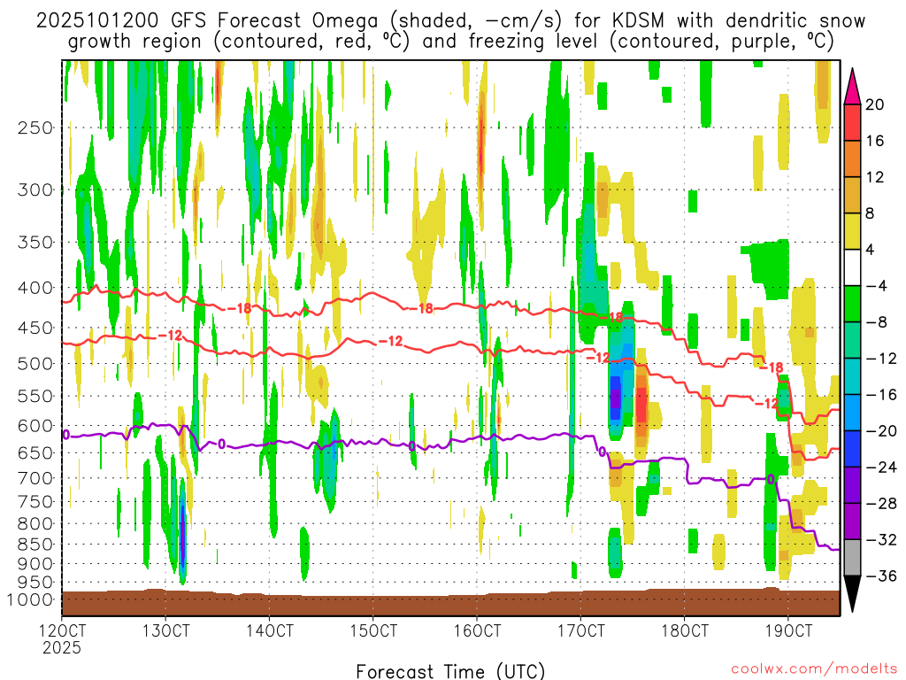The image size is (906, 680).
Task: Click the 550 pressure level label
Action: click(35, 396)
